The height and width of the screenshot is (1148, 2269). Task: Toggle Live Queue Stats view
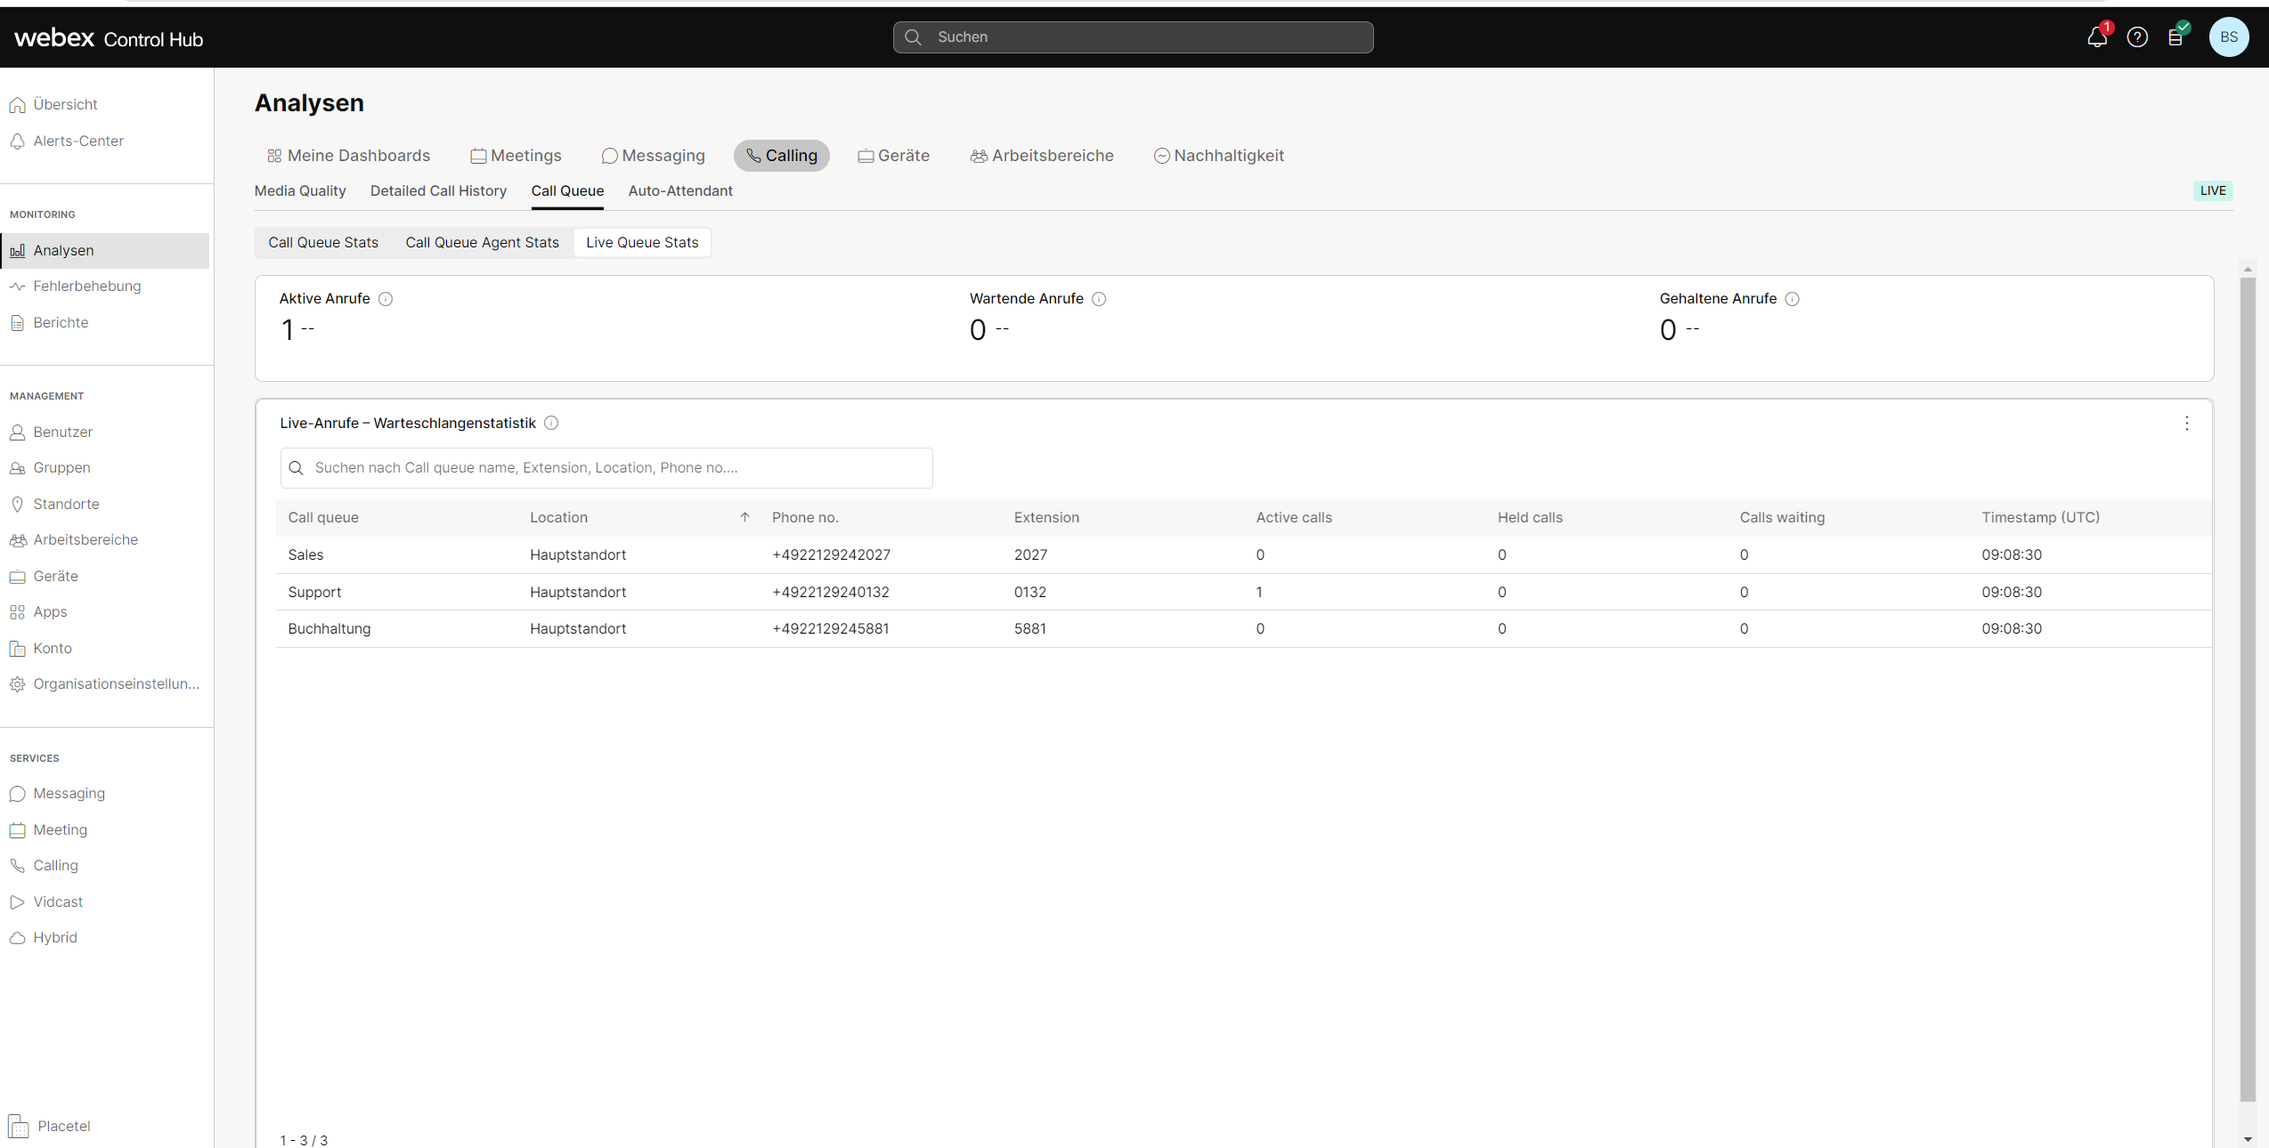point(642,243)
